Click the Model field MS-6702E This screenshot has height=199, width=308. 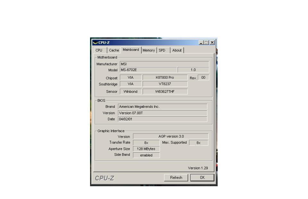(148, 70)
